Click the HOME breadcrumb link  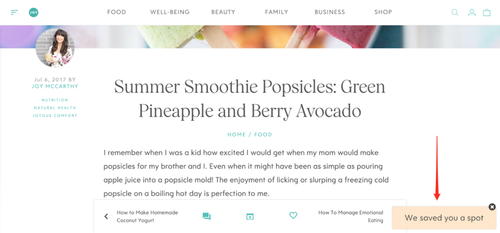[237, 135]
